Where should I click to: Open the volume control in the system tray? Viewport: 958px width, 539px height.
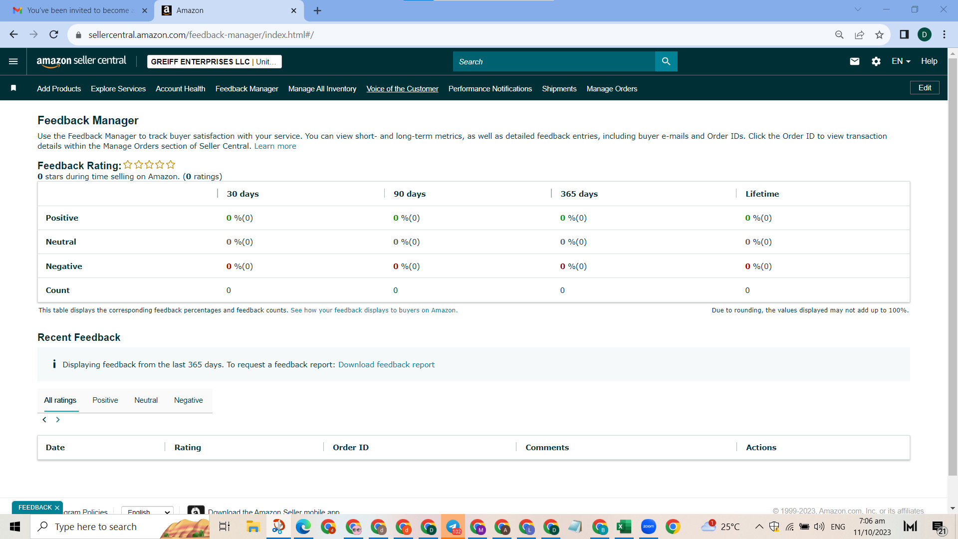click(819, 527)
